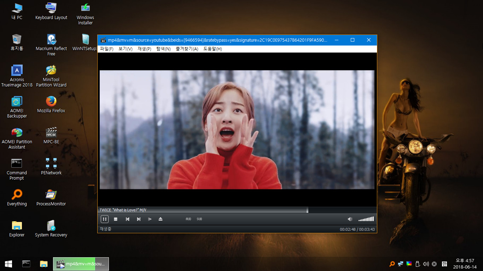Select the MiniTool Partition Wizard icon
Screen dimensions: 483x271
(51, 76)
